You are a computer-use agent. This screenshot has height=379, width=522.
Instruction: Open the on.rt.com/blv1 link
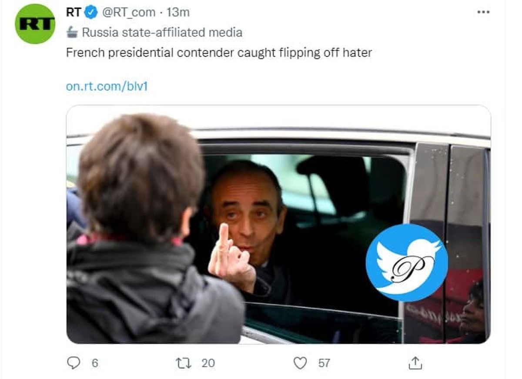[x=107, y=86]
